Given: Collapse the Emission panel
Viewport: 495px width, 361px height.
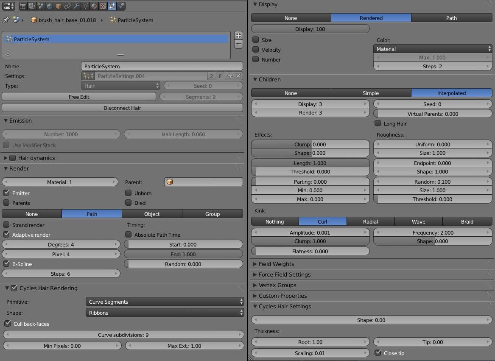Looking at the screenshot, I should coord(6,120).
